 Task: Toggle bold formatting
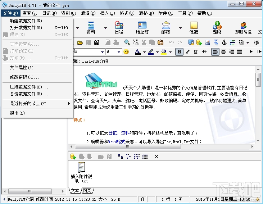point(179,52)
